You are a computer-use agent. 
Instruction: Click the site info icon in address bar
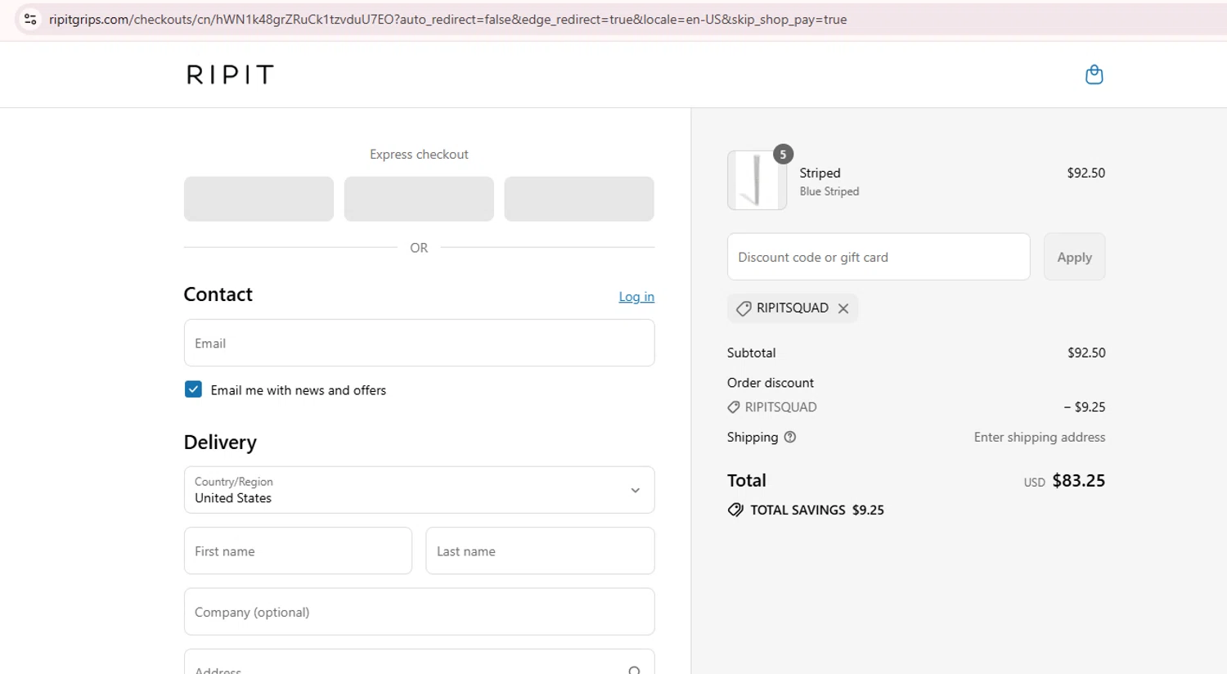(30, 19)
